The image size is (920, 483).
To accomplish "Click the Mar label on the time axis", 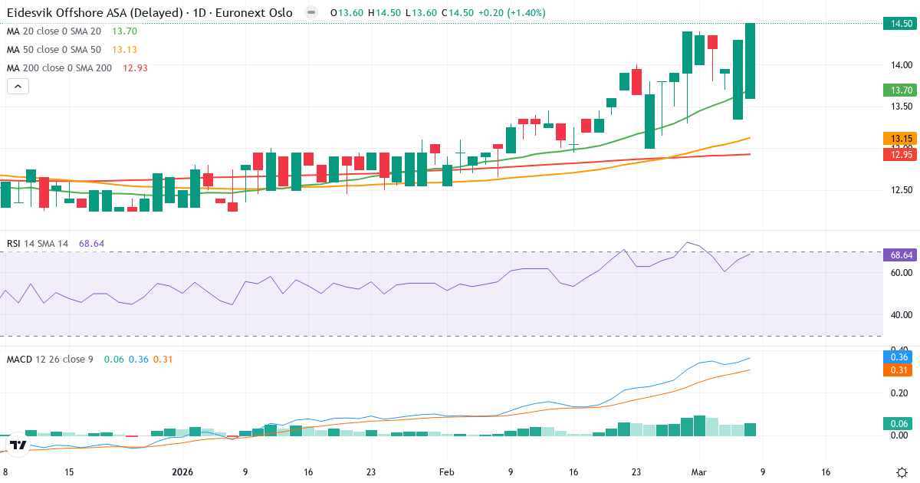I will tap(698, 472).
